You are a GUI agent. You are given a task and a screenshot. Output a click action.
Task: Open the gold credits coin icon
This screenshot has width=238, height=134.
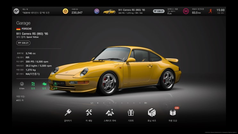tap(65, 11)
